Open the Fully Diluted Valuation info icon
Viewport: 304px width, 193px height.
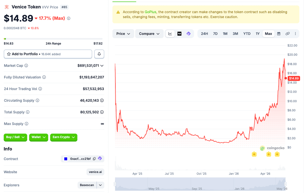(x=44, y=77)
